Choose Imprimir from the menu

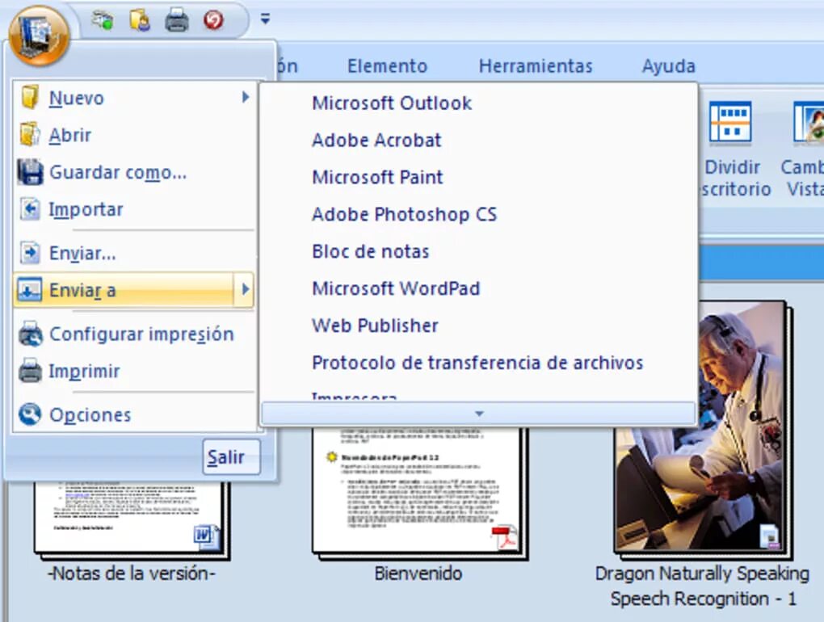tap(135, 371)
